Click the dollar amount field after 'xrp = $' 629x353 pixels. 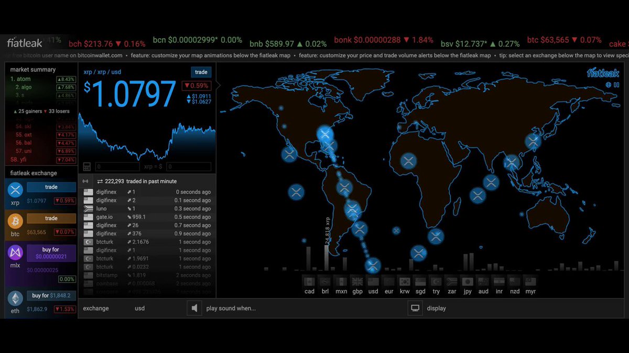pyautogui.click(x=189, y=167)
